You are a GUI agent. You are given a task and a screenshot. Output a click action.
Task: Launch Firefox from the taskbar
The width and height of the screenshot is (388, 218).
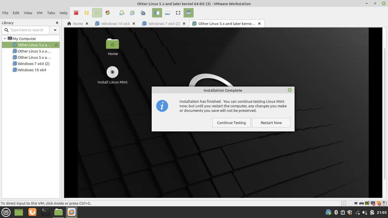32,212
